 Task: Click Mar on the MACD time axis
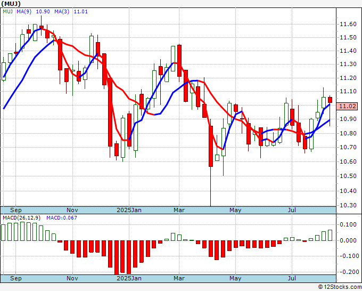179,278
